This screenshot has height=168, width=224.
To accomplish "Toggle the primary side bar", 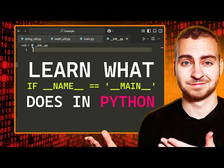I will [149, 31].
